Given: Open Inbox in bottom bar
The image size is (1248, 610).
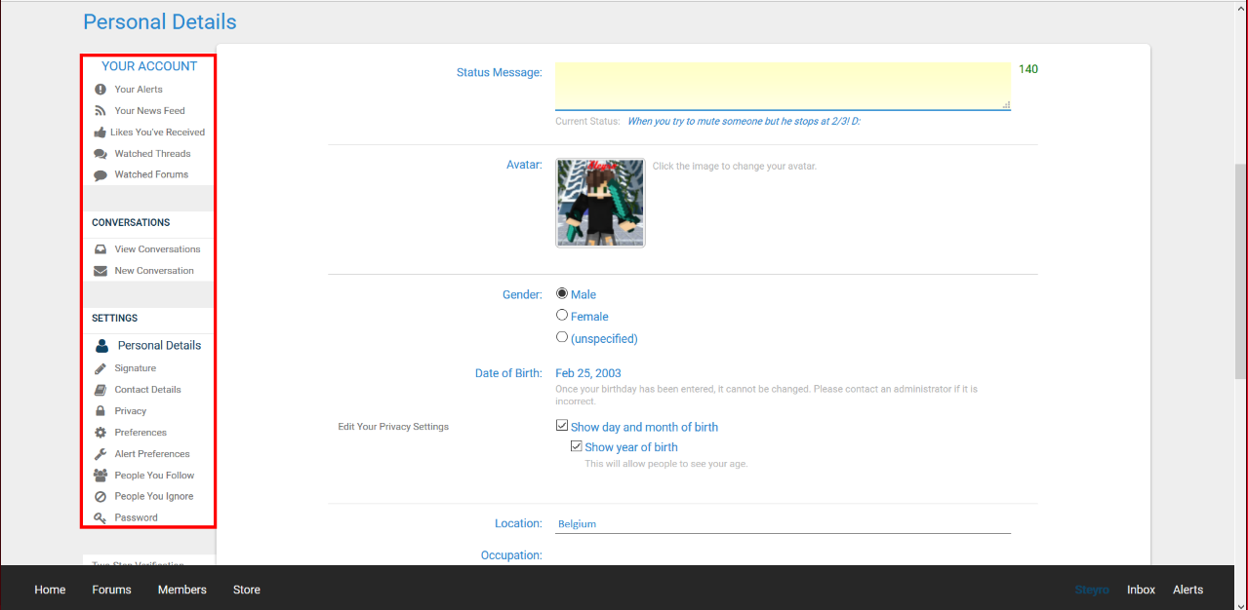Looking at the screenshot, I should [x=1141, y=590].
